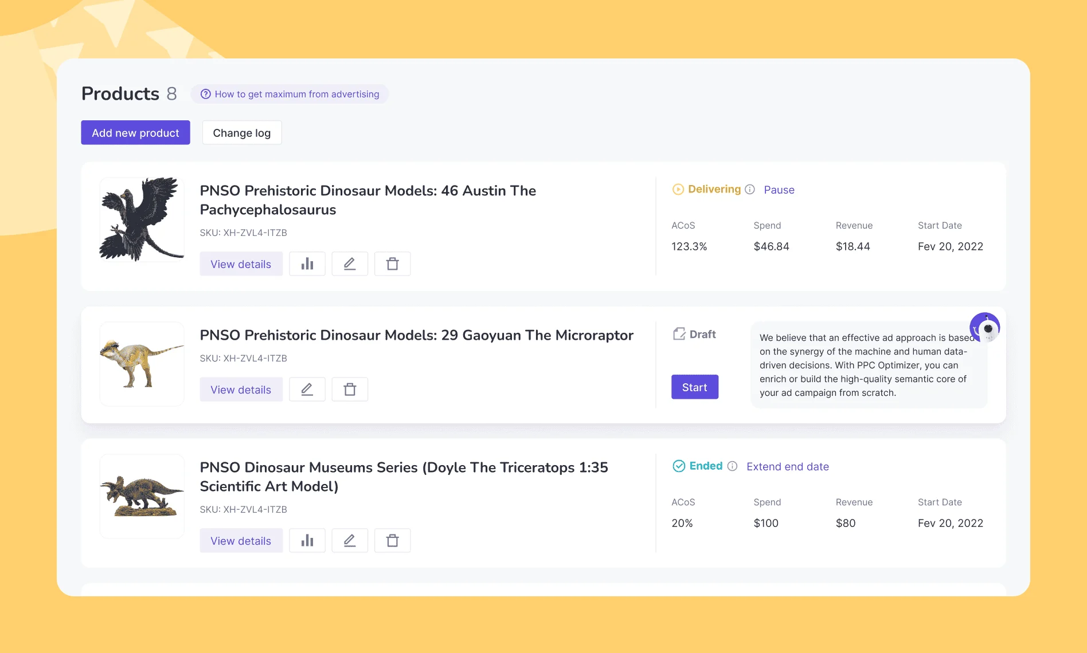Click question mark icon in advertising help link

click(x=205, y=94)
